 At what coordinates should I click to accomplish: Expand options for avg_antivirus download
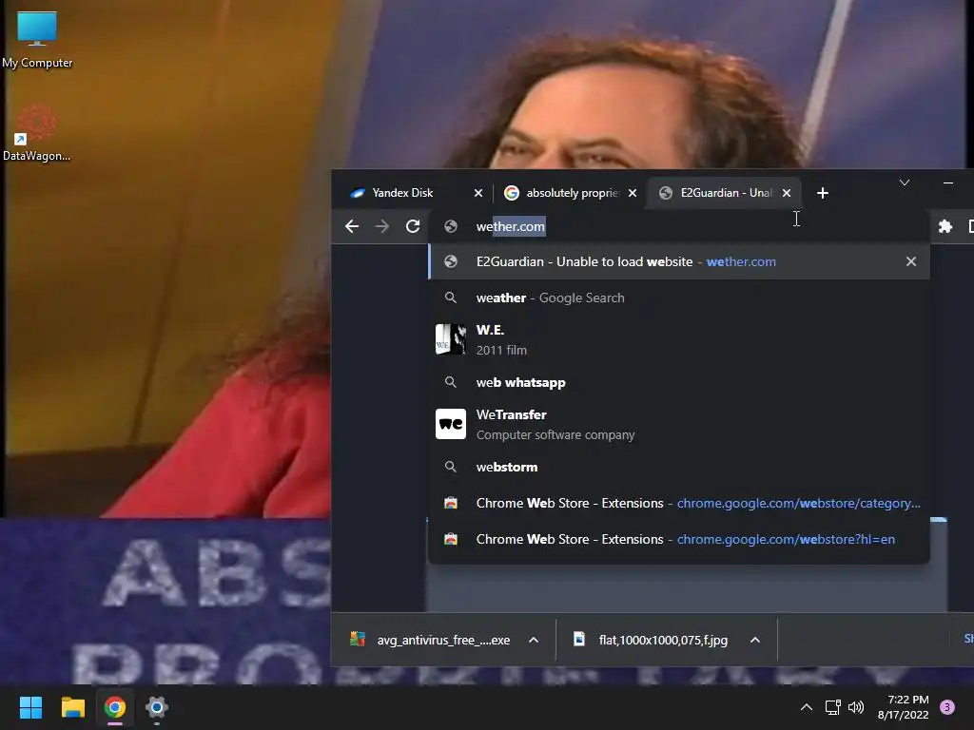534,640
